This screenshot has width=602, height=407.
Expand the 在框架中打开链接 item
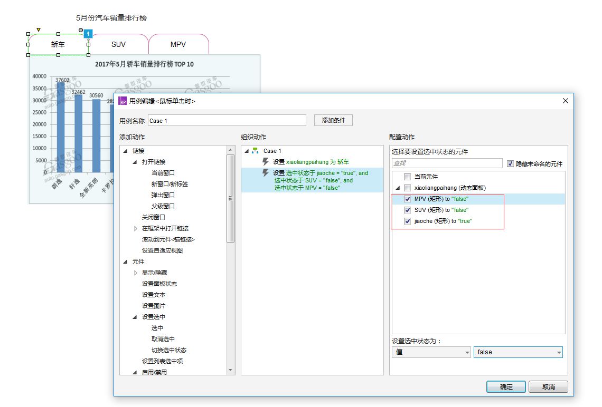coord(135,228)
